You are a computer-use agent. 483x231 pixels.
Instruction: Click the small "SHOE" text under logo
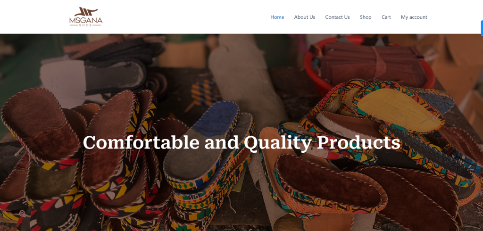[86, 25]
